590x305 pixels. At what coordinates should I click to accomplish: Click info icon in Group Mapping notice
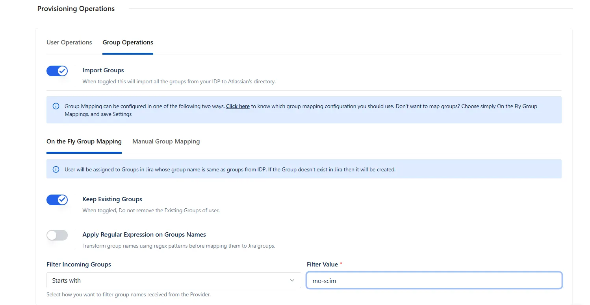click(56, 107)
